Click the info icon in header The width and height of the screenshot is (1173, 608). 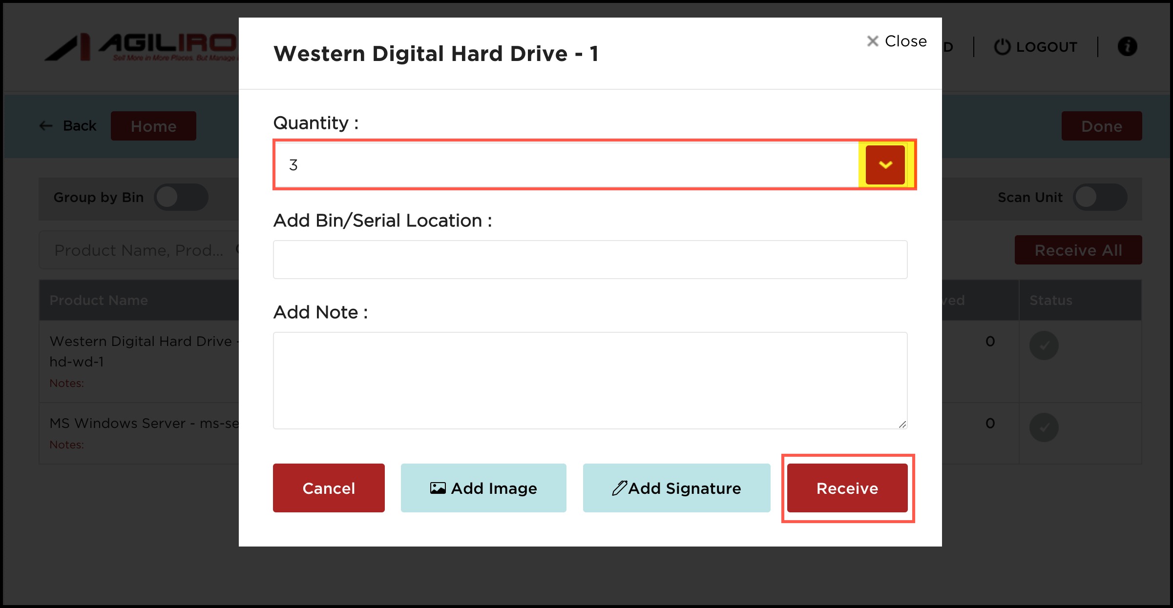[1127, 47]
